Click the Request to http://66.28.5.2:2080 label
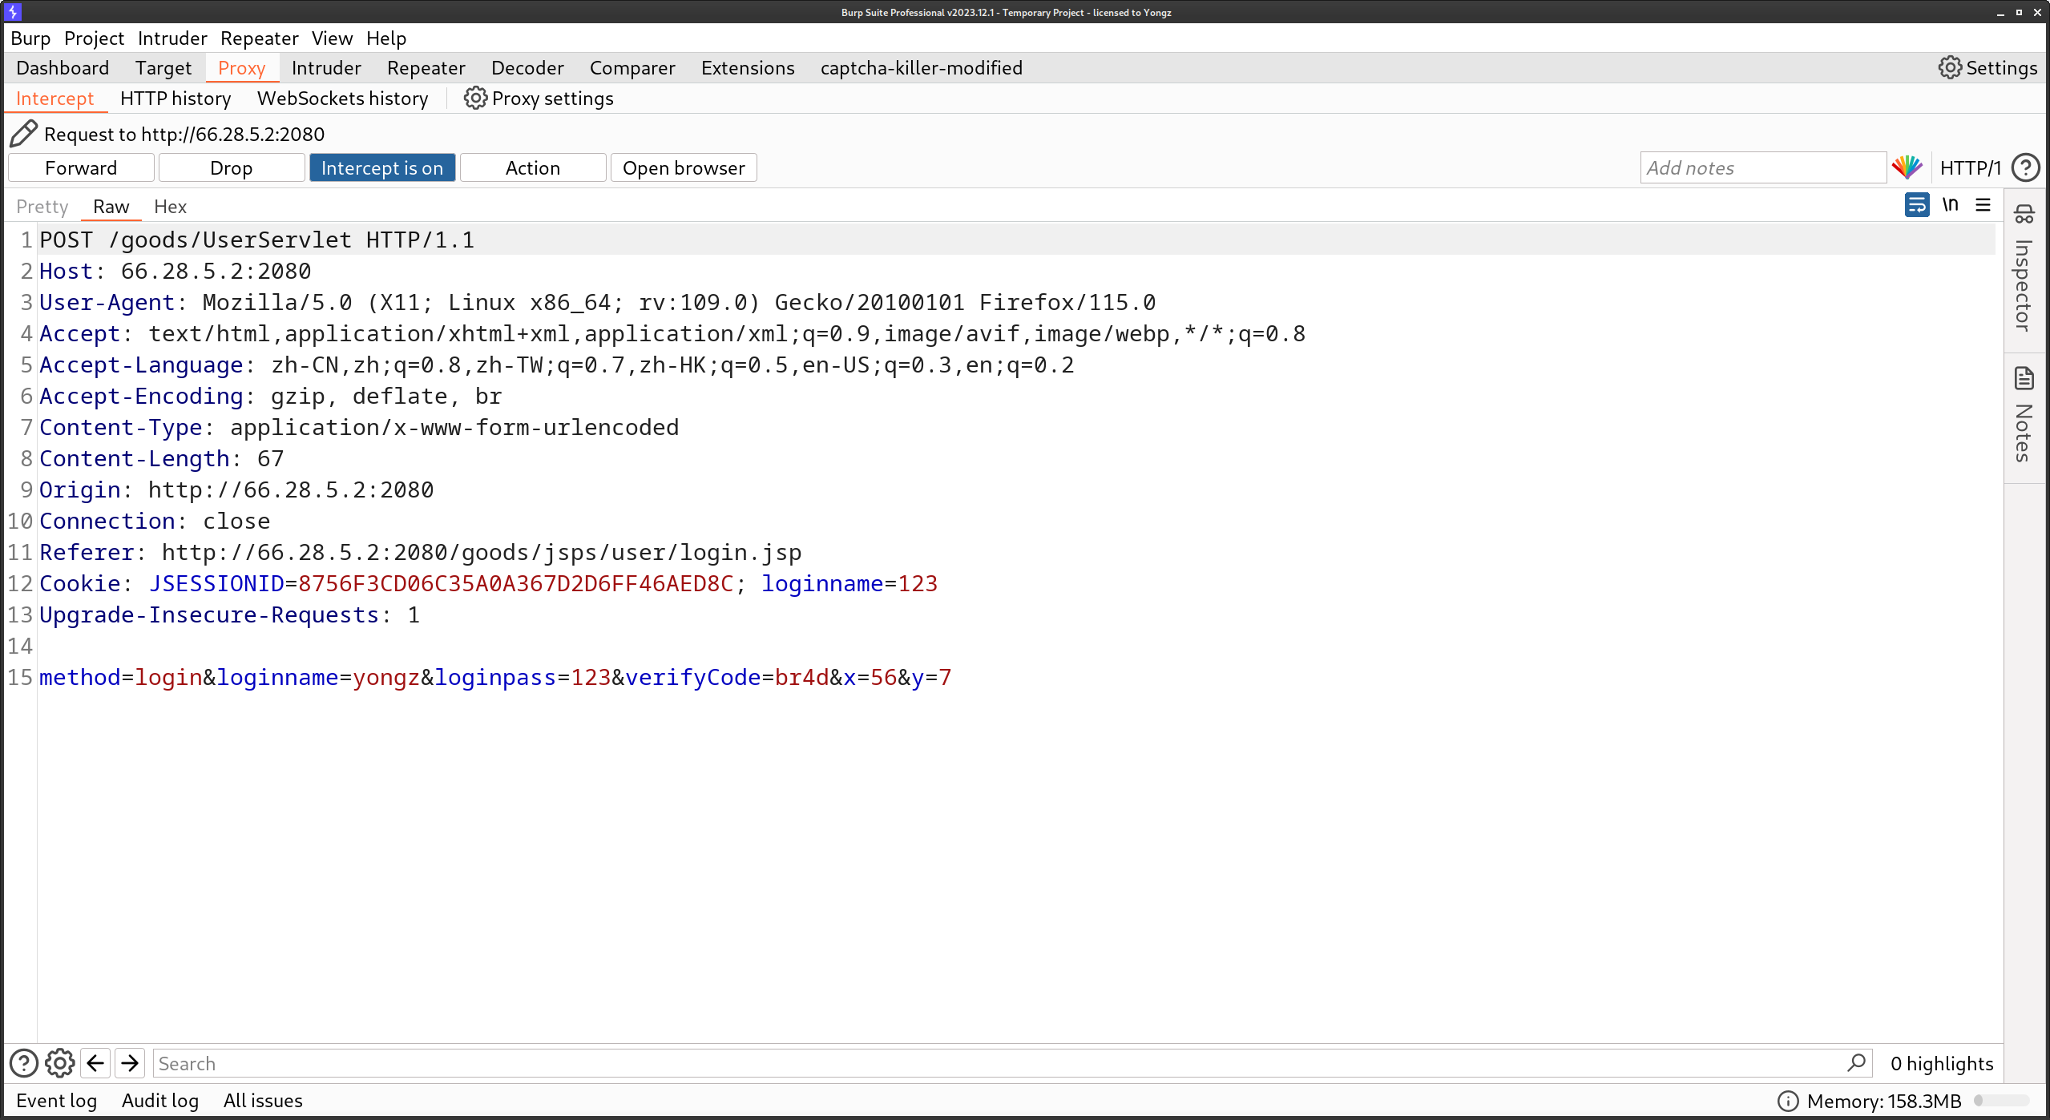The image size is (2050, 1120). [184, 134]
